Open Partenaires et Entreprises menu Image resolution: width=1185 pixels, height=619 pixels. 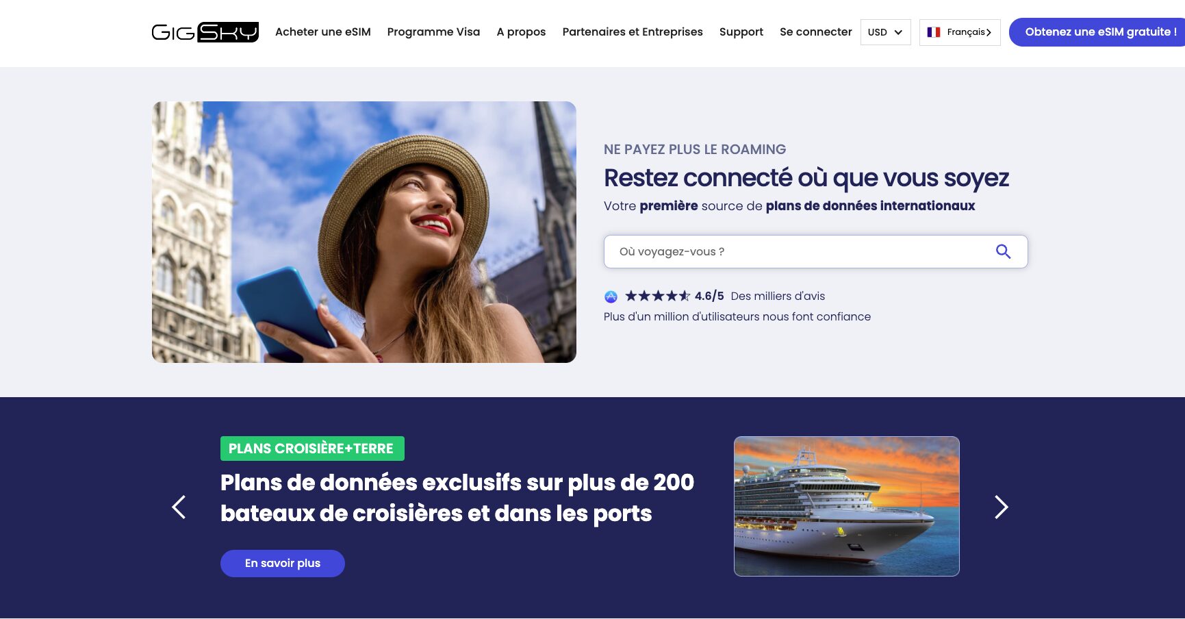point(633,32)
